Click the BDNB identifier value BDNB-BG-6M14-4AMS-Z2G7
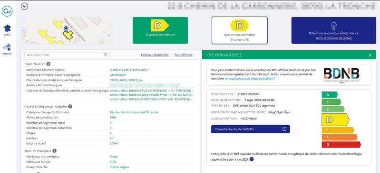Viewport: 380px width, 173px height. click(x=129, y=70)
